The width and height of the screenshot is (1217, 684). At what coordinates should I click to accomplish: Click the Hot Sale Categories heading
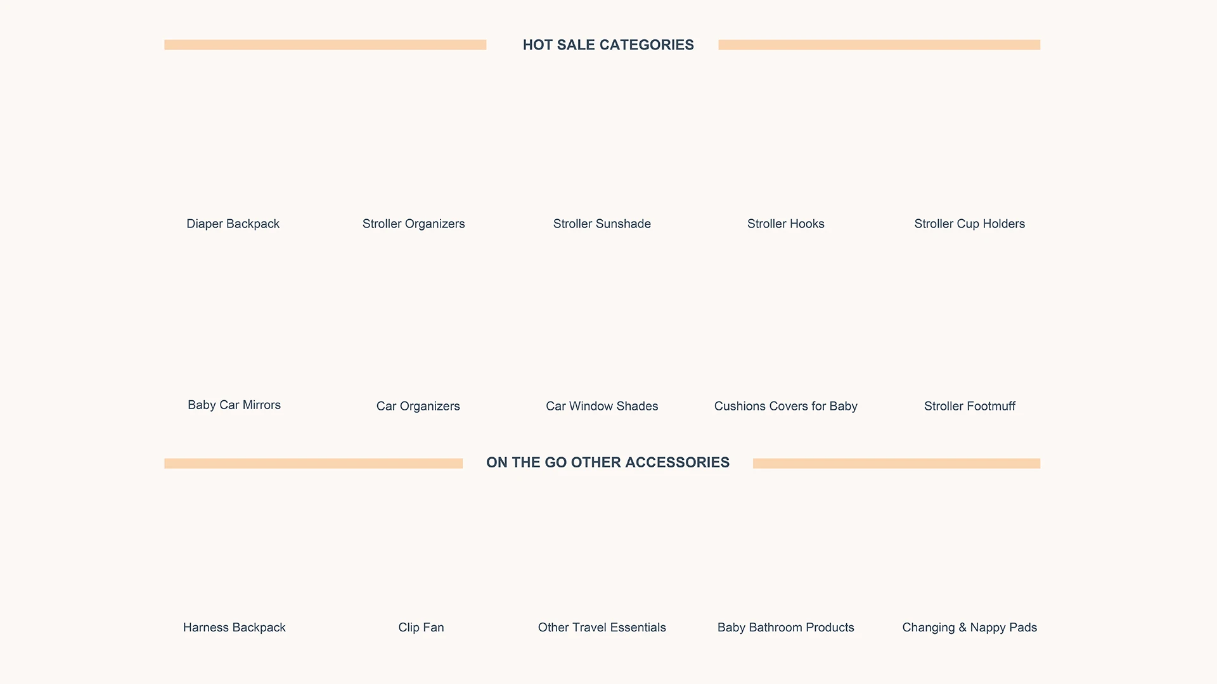point(608,45)
